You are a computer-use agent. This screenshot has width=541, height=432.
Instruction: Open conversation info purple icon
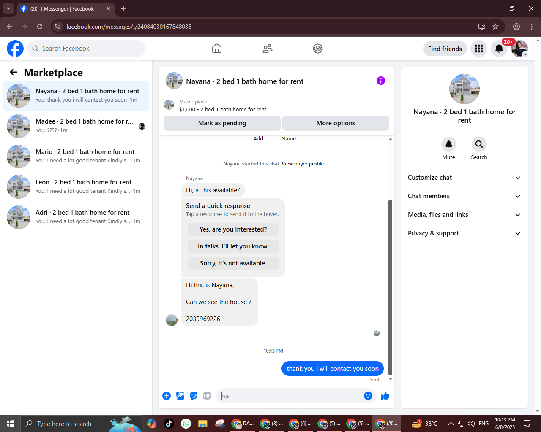(x=381, y=81)
